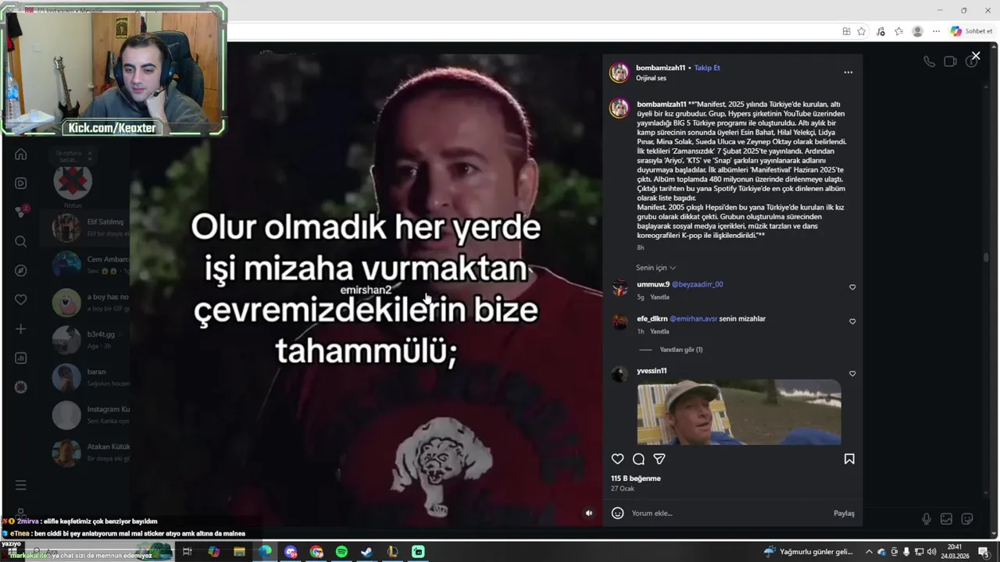
Task: Mute the video using the speaker icon
Action: tap(589, 513)
